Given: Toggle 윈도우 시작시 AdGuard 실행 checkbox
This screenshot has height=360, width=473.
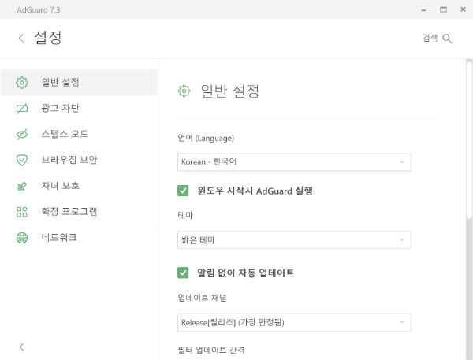Looking at the screenshot, I should (x=183, y=191).
